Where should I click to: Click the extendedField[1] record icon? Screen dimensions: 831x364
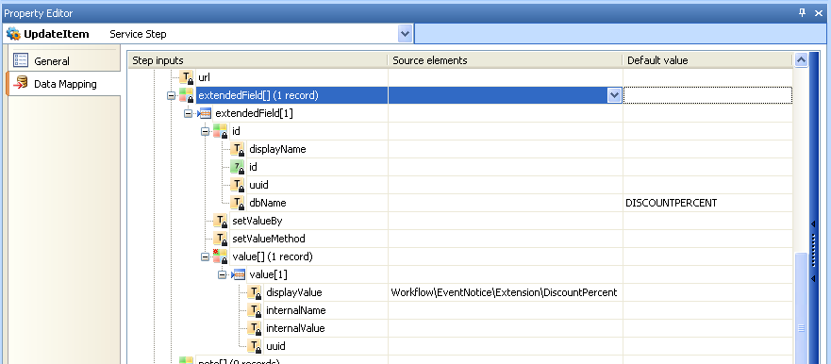coord(204,113)
